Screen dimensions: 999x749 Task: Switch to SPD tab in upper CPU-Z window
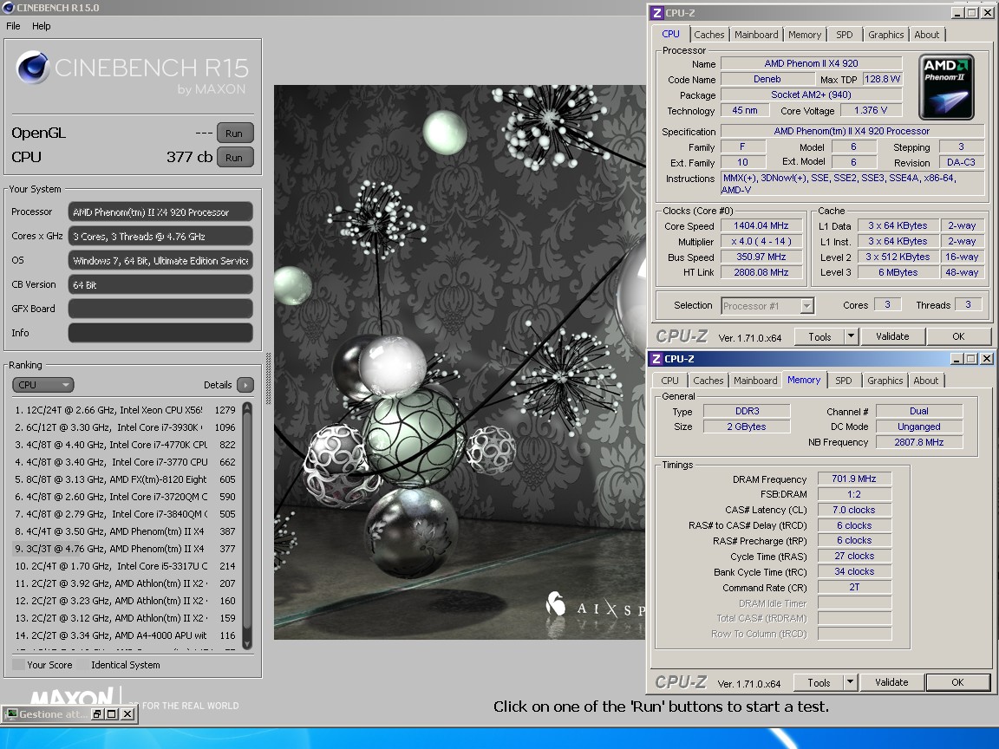[844, 35]
